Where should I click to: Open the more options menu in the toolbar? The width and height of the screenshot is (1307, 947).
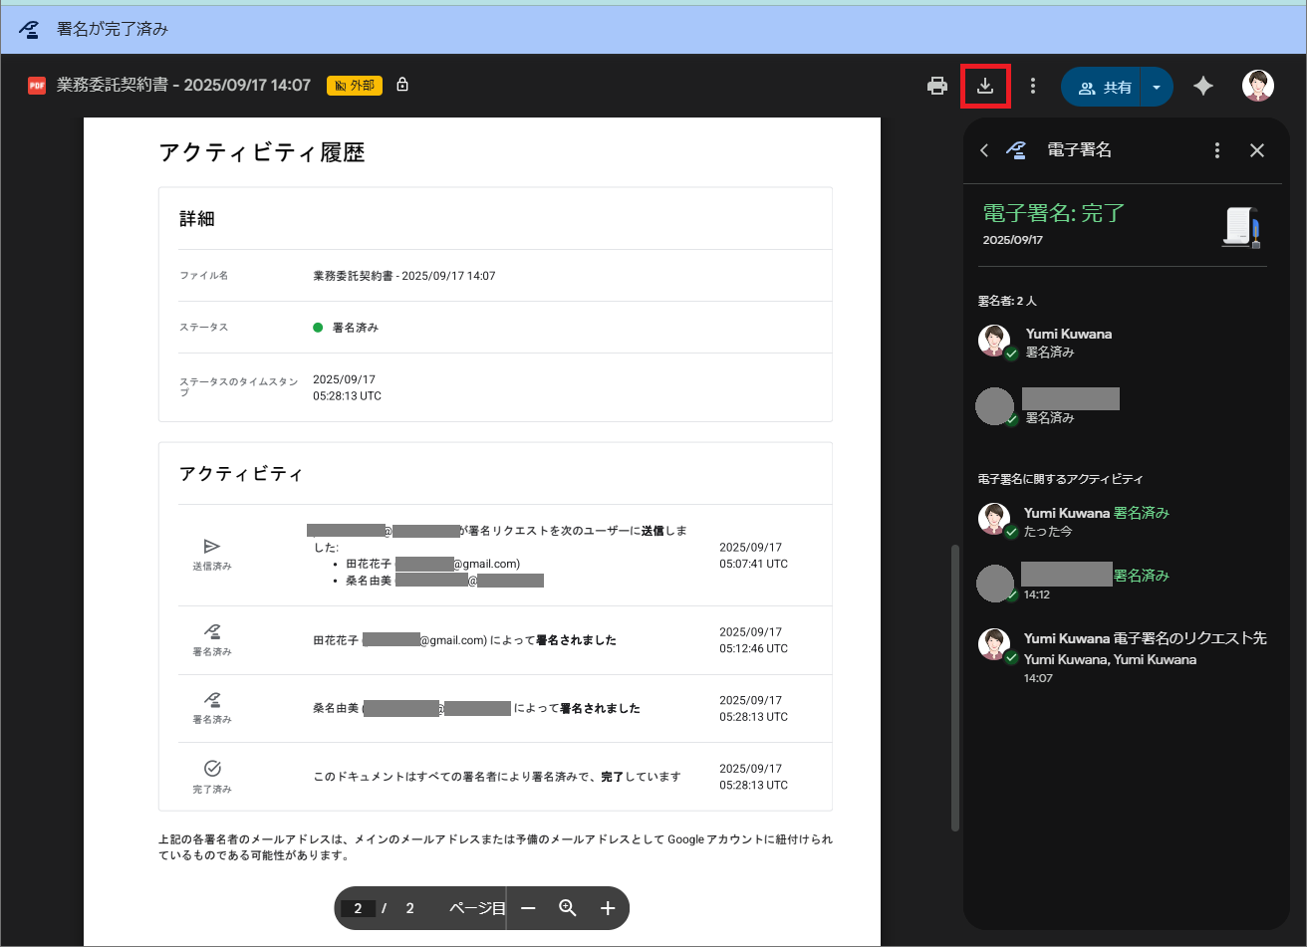pyautogui.click(x=1033, y=86)
